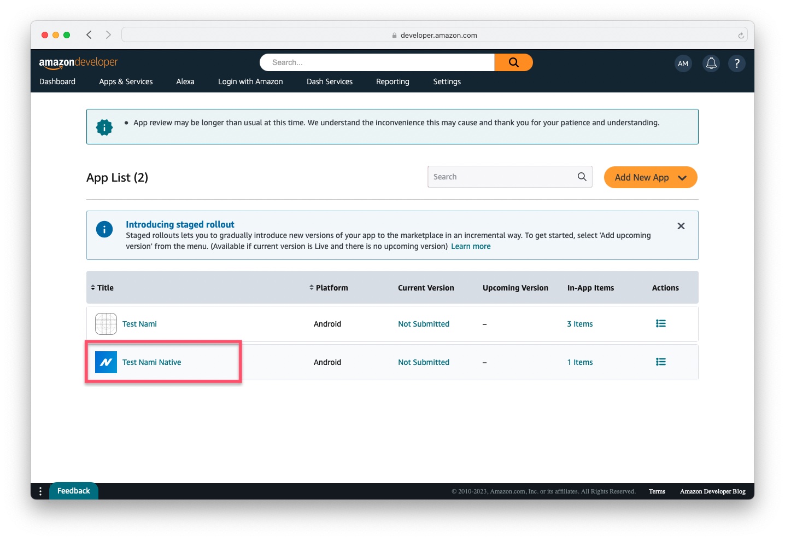
Task: Click the Actions column header
Action: 665,288
